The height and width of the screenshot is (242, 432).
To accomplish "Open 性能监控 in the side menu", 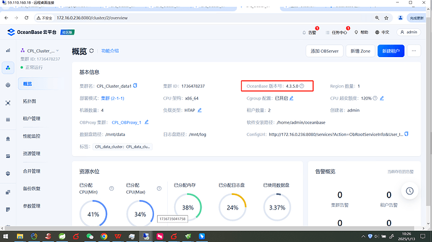I will tap(31, 136).
